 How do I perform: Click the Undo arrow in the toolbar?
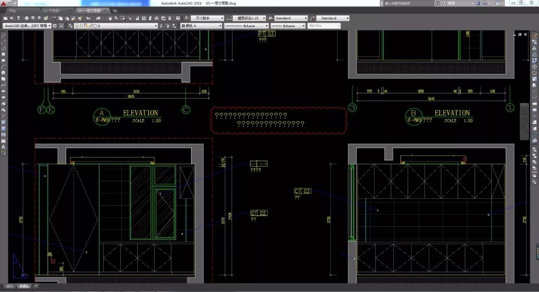coord(89,18)
